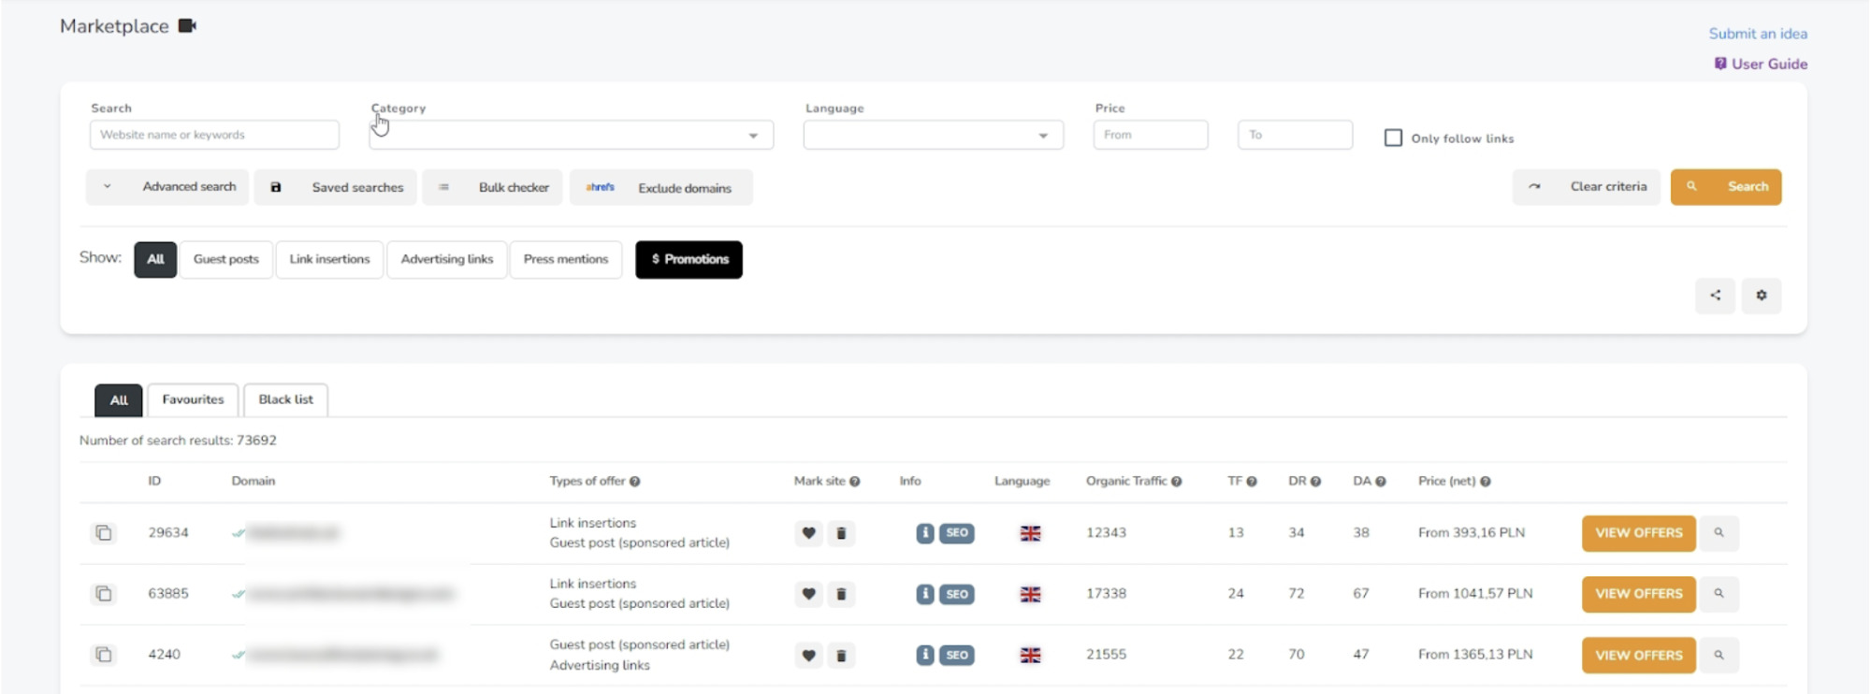Blacklist site 4240 with trash icon
The image size is (1871, 694).
841,656
